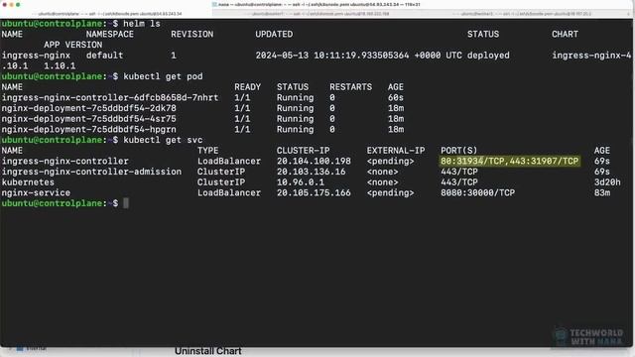Click <none> external IP of kubernetes service
Screen dimensions: 635x357
point(382,182)
